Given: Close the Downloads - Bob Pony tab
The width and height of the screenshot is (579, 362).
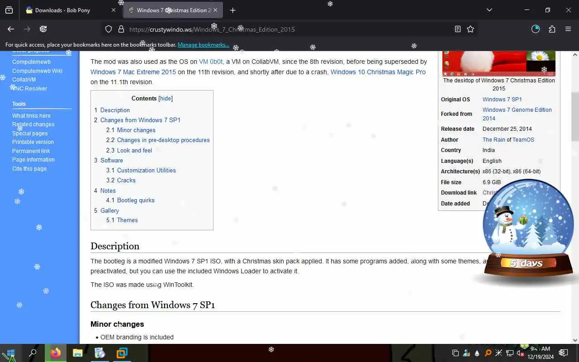Looking at the screenshot, I should [x=114, y=10].
